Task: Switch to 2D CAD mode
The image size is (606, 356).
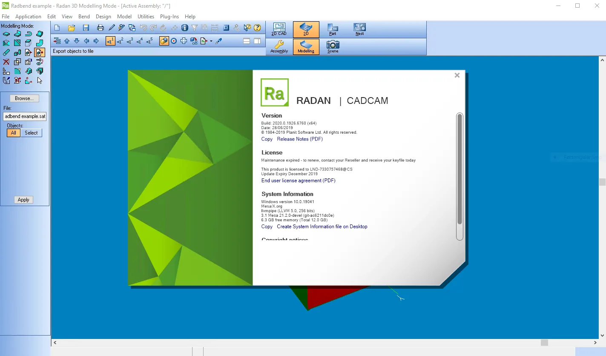Action: tap(279, 29)
